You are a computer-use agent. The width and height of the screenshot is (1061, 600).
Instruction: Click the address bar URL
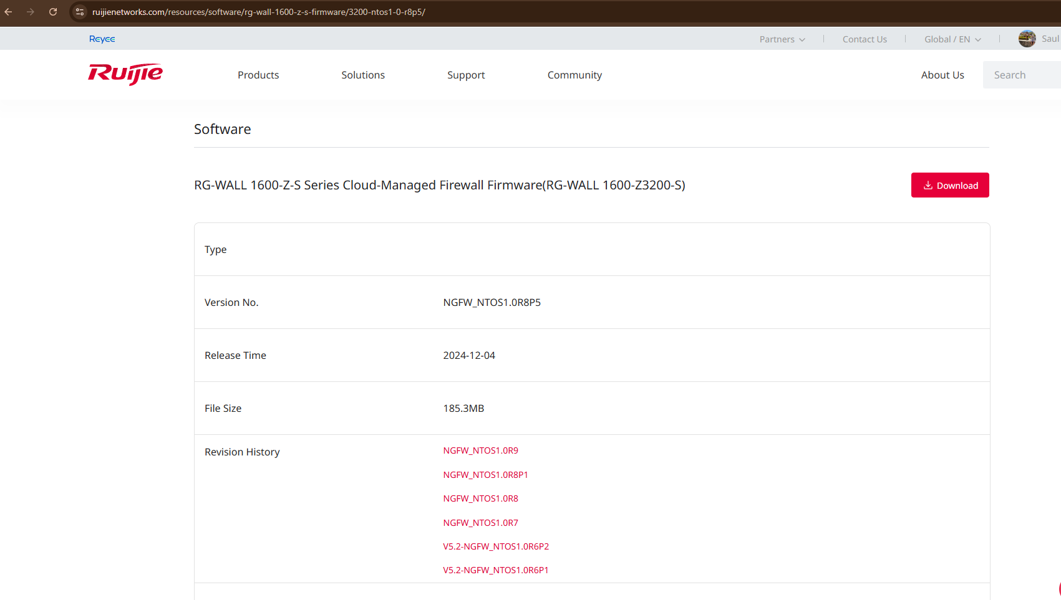pos(259,12)
